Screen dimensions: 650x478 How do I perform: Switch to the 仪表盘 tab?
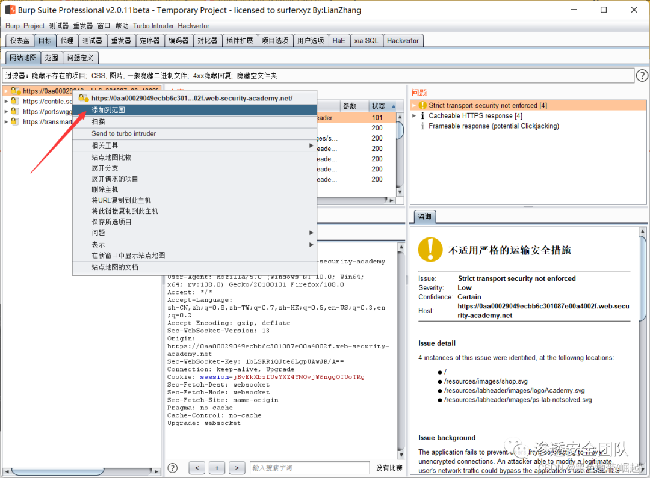tap(20, 41)
